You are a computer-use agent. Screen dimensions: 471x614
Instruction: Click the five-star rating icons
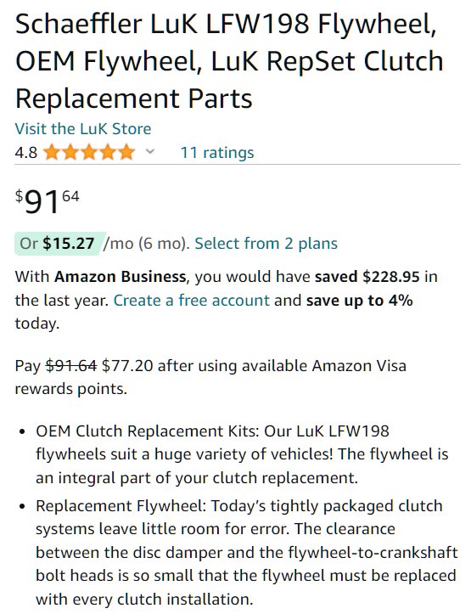(x=89, y=152)
